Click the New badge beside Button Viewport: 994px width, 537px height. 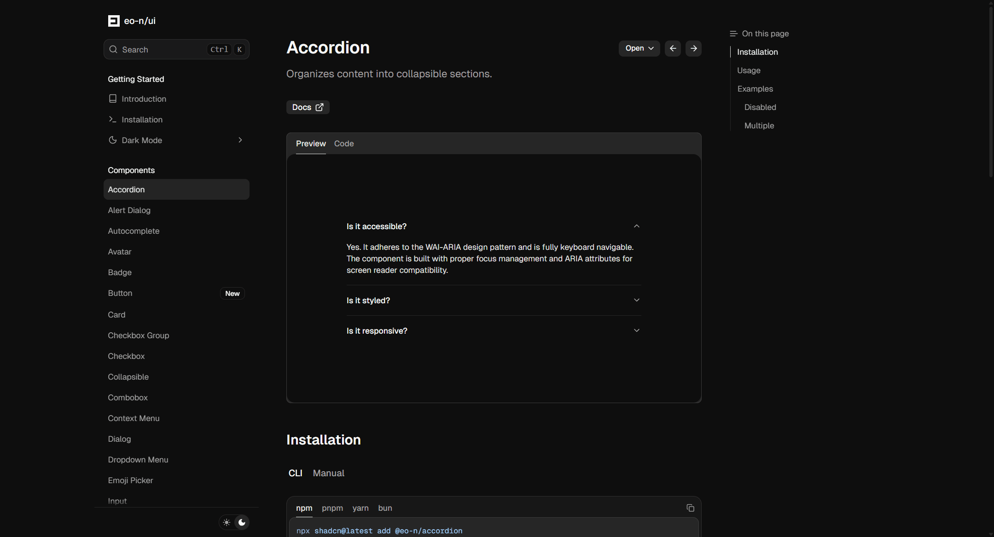click(233, 294)
